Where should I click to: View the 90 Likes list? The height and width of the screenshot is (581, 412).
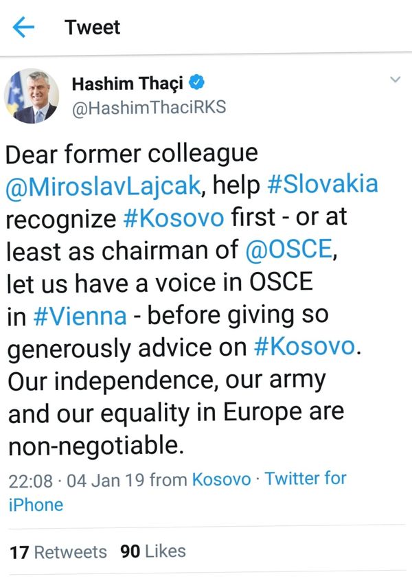point(153,551)
